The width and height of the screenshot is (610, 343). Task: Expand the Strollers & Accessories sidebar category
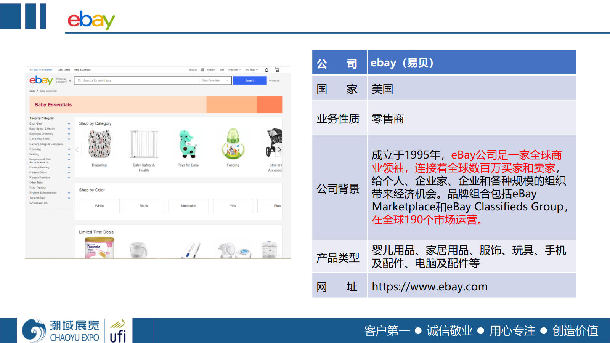coord(69,193)
